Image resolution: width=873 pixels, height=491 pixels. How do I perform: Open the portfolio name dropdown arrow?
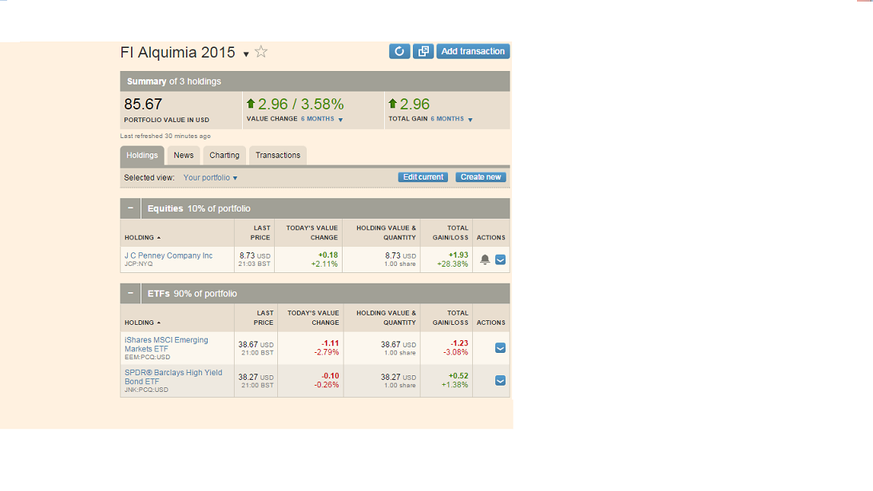(246, 54)
